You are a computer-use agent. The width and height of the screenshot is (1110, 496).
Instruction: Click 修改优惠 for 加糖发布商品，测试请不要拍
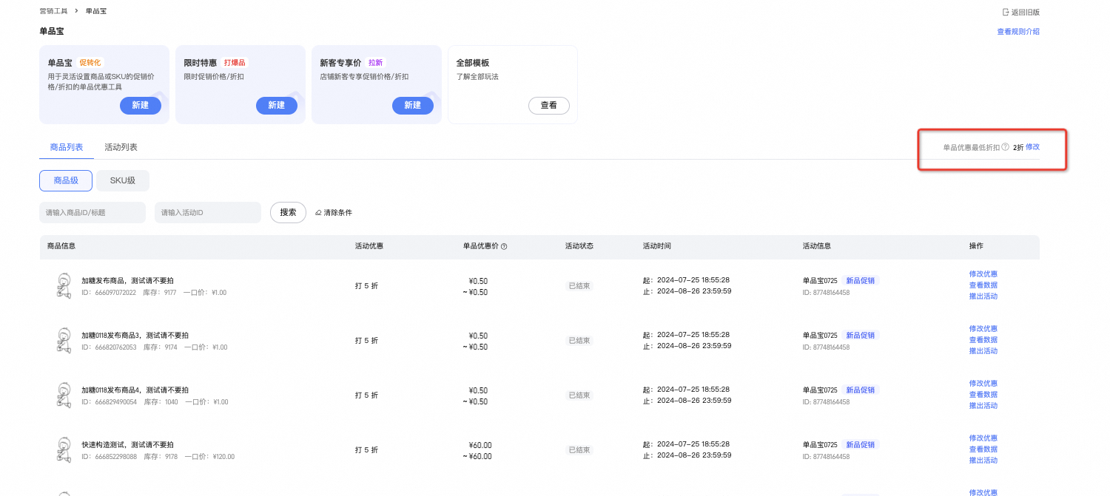(x=983, y=274)
